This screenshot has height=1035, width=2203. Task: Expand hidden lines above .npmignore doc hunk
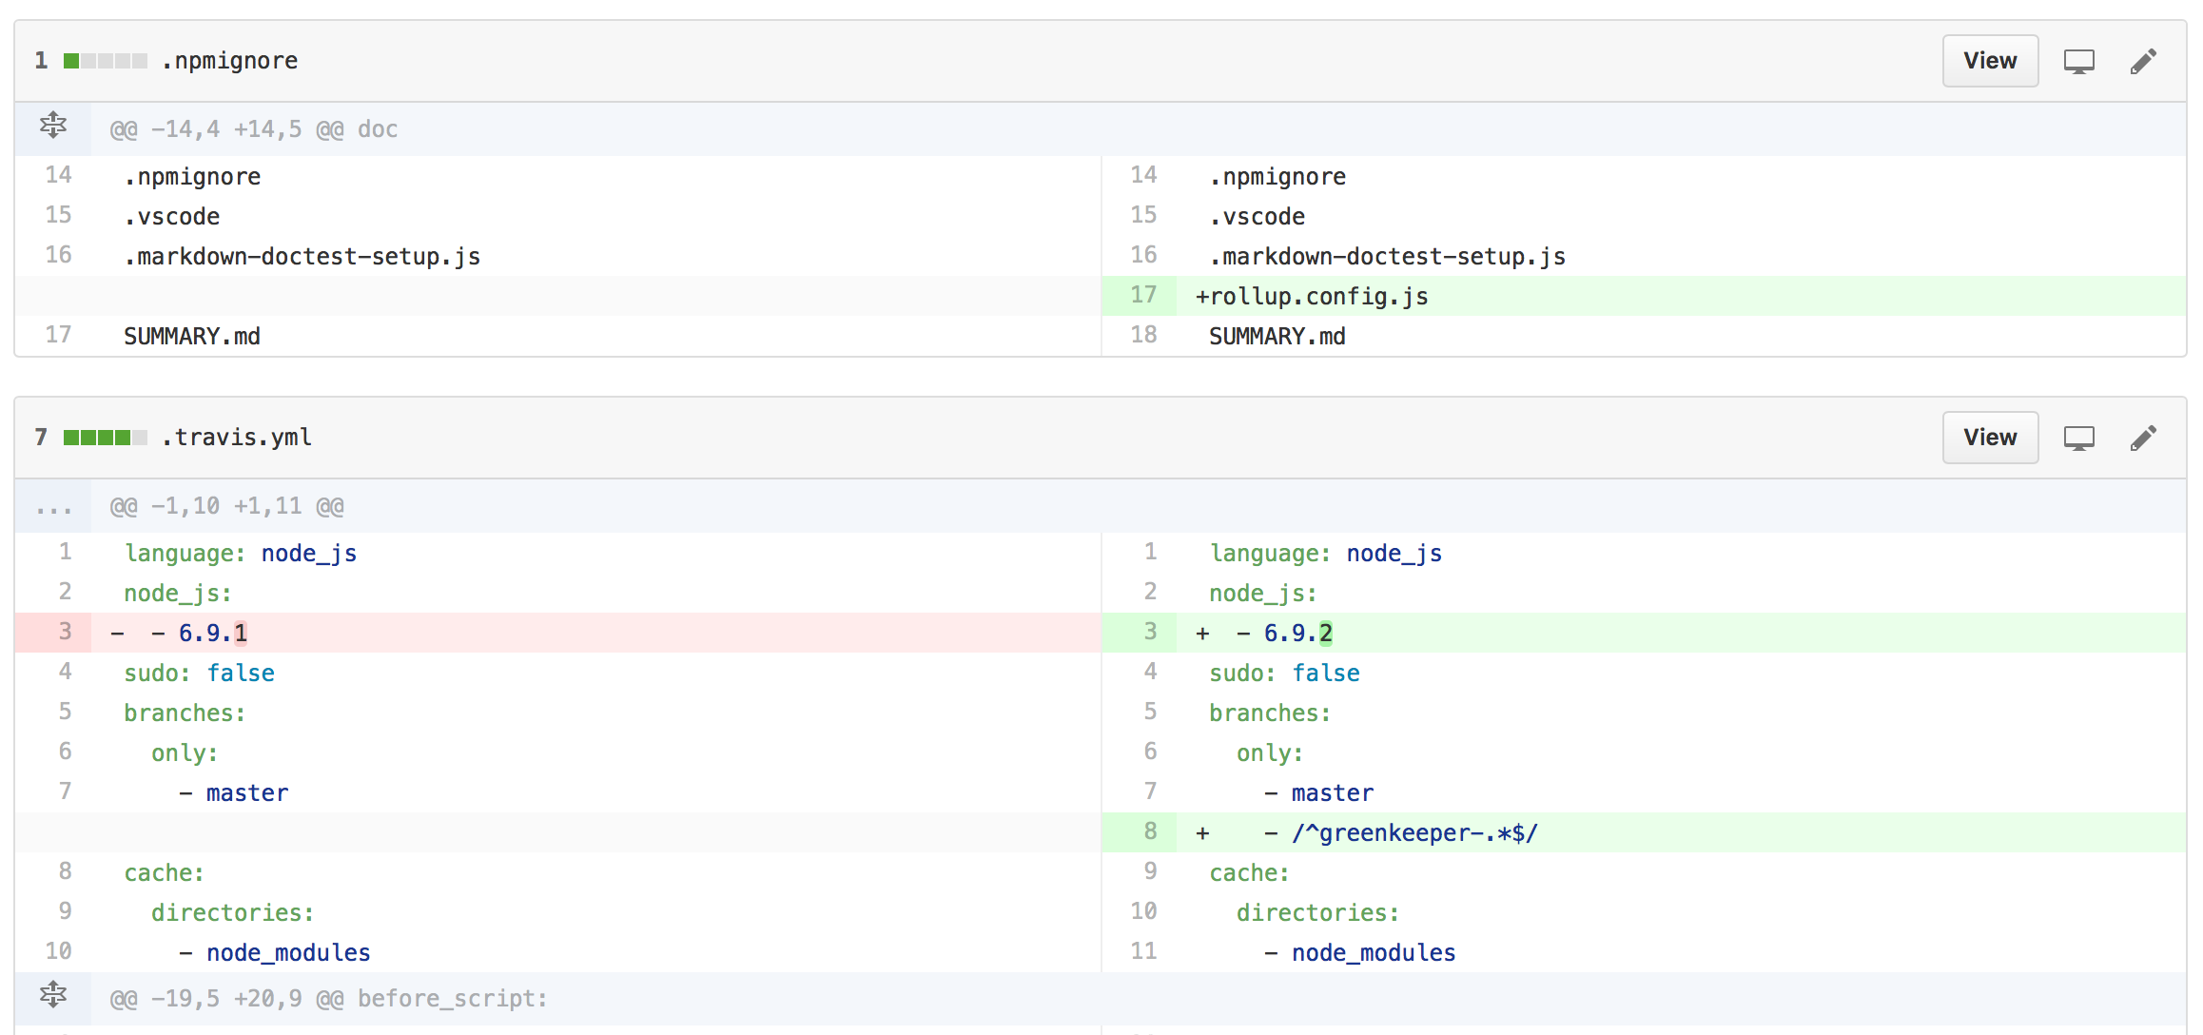click(x=53, y=127)
